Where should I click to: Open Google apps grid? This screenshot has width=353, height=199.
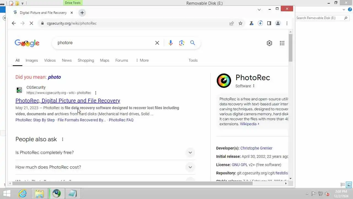(x=282, y=43)
